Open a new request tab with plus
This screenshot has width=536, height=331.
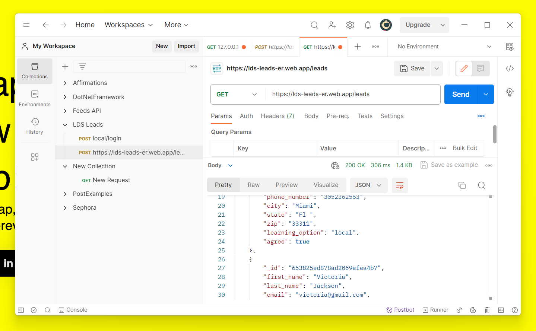(x=358, y=47)
